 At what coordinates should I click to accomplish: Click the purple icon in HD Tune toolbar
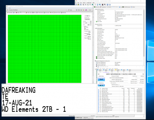(86, 10)
